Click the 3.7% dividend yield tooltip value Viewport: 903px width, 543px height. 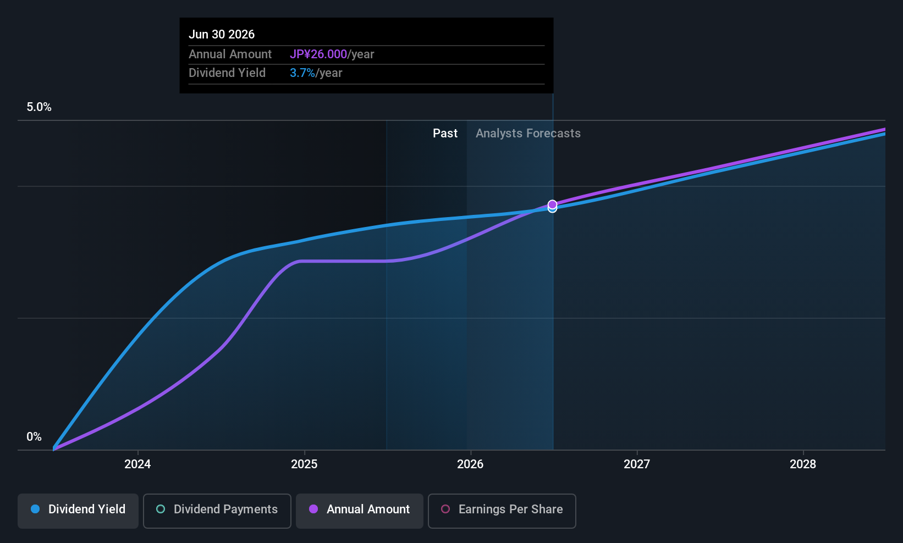(302, 73)
